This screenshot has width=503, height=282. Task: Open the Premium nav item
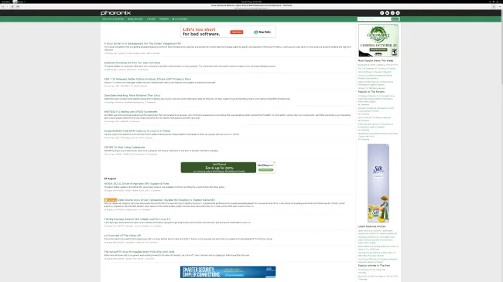(164, 19)
